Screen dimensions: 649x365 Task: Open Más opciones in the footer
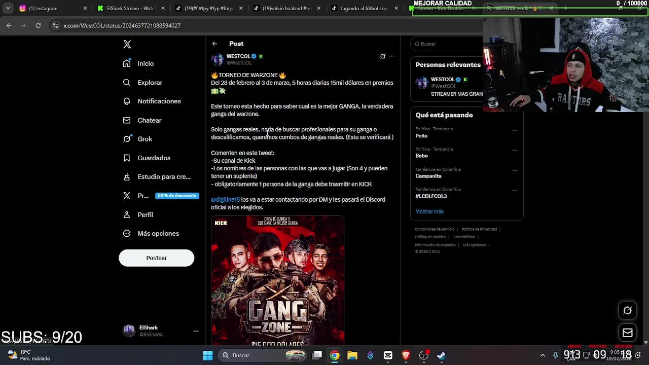click(x=476, y=245)
